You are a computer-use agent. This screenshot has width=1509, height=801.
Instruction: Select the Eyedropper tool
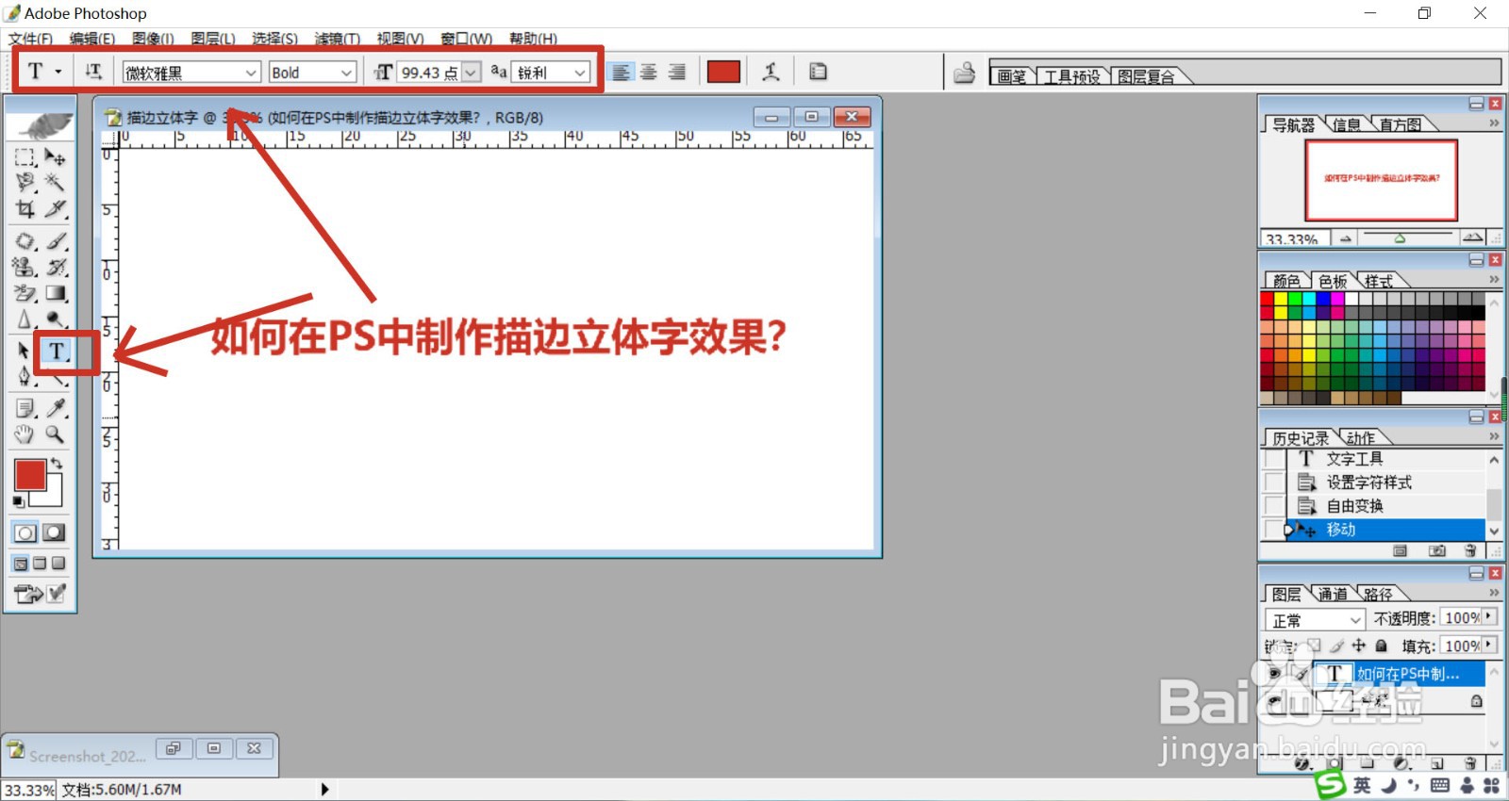(x=56, y=408)
